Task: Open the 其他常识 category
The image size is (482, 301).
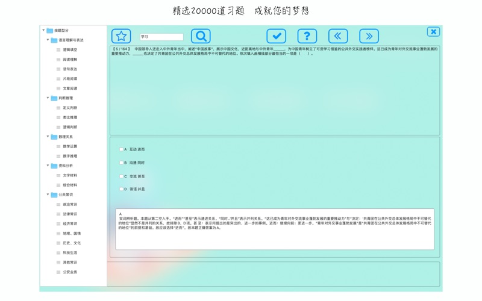Action: [x=70, y=262]
